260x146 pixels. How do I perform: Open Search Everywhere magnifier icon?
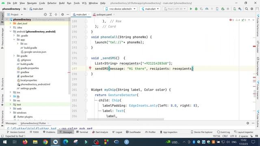(x=247, y=9)
